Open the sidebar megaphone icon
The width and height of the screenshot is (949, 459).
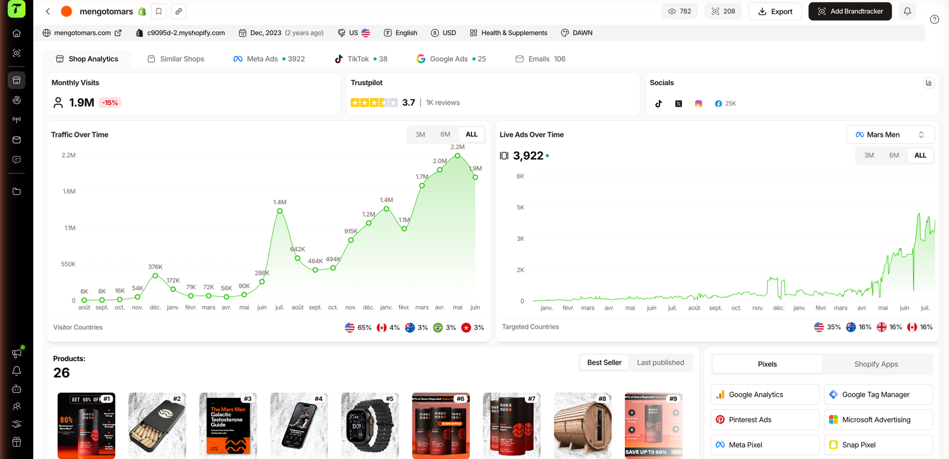coord(17,353)
